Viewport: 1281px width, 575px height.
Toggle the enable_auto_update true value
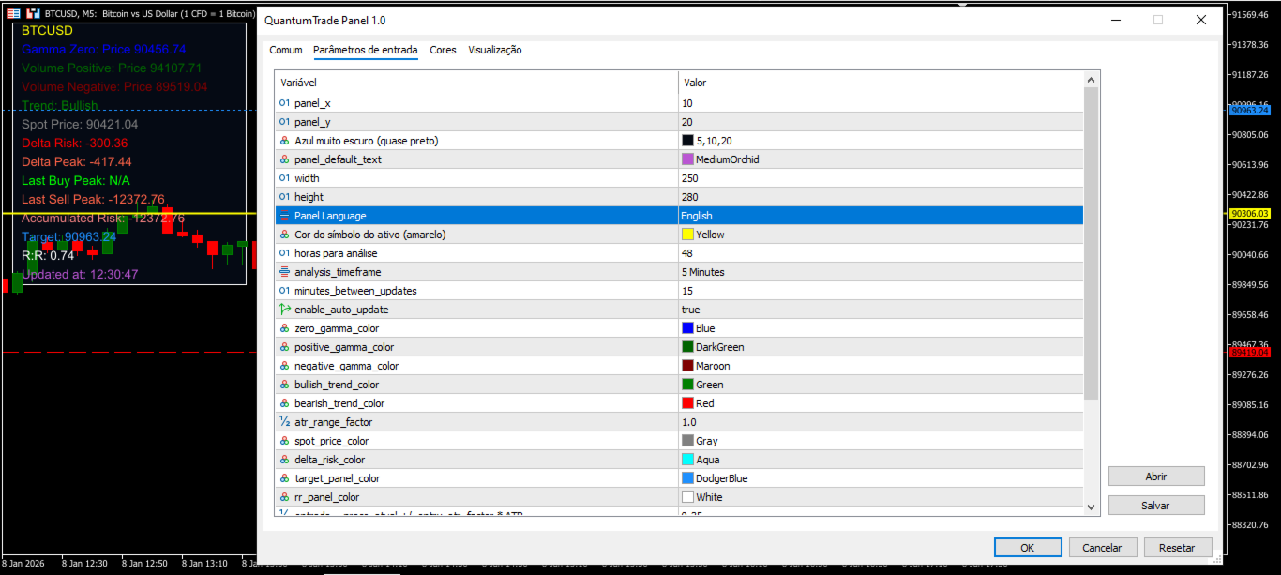(881, 310)
